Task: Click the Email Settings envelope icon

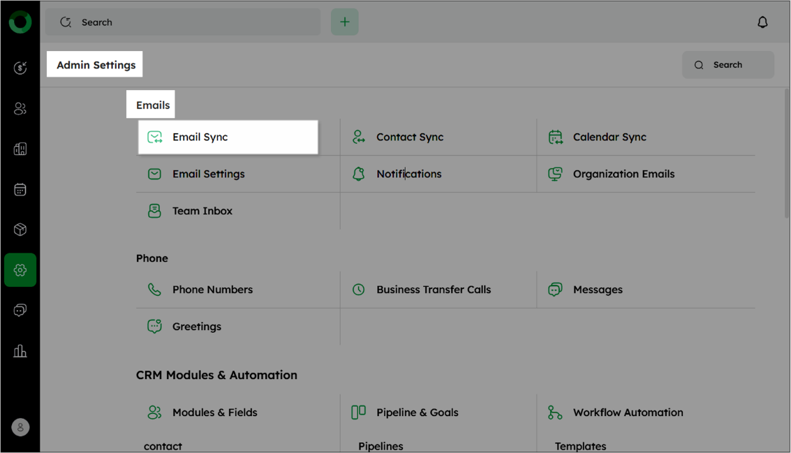Action: 154,174
